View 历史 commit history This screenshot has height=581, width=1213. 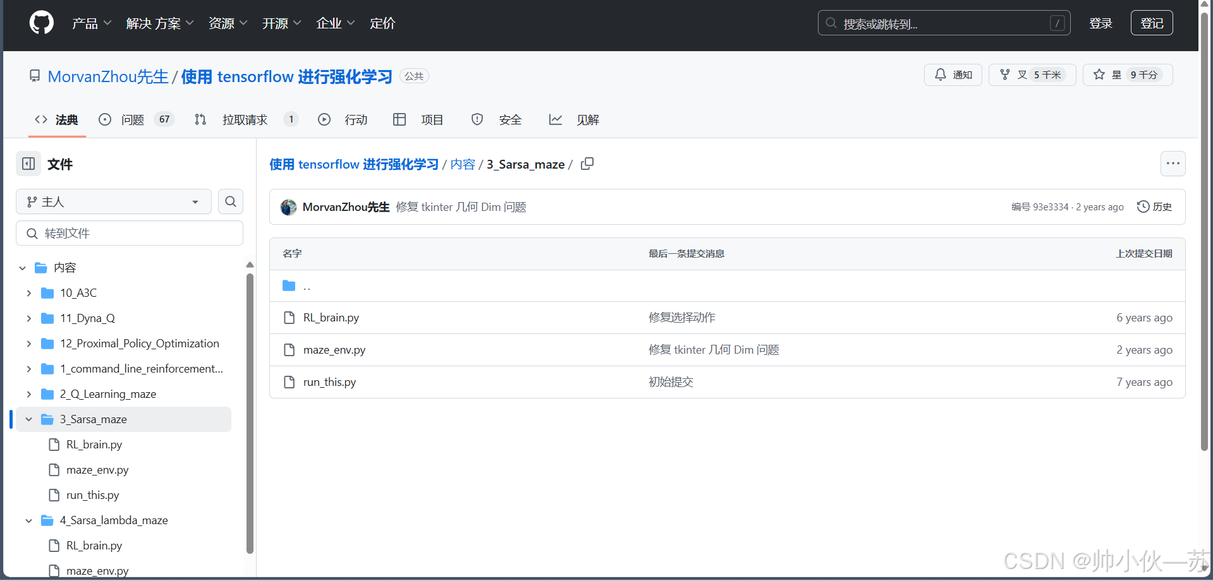(x=1154, y=207)
